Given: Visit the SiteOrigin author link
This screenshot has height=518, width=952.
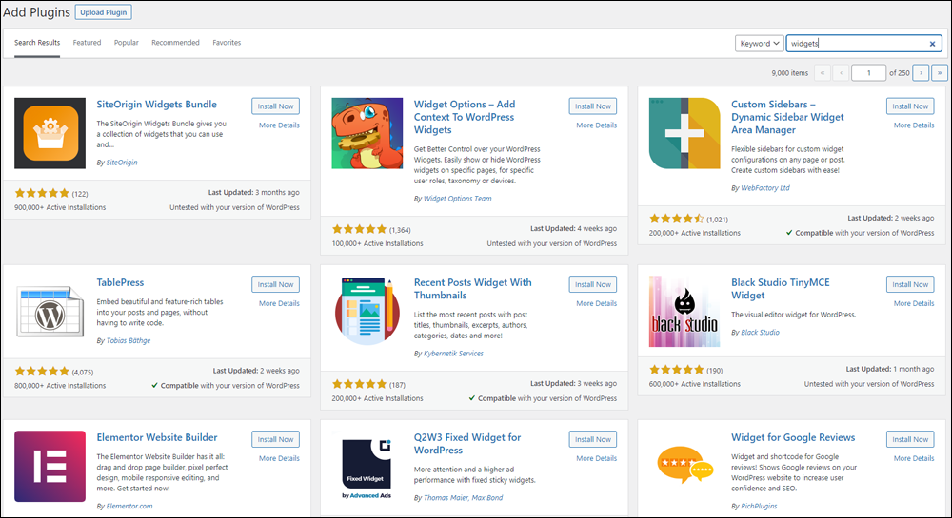Looking at the screenshot, I should tap(122, 163).
